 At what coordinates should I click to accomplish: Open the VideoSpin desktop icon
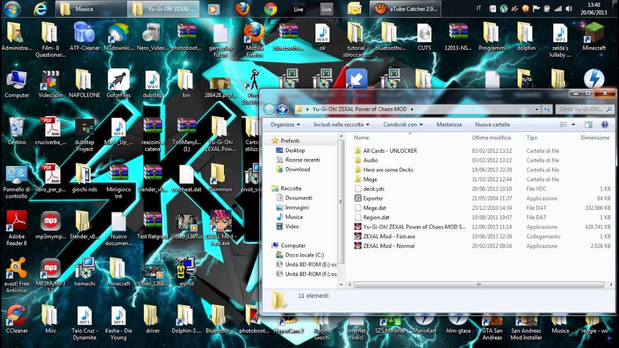click(x=51, y=84)
